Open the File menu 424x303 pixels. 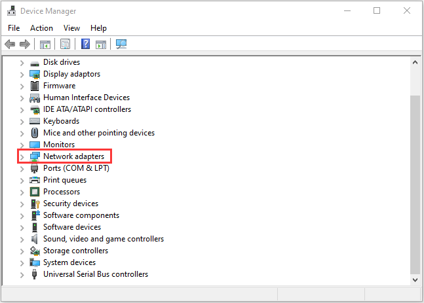(x=14, y=28)
